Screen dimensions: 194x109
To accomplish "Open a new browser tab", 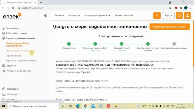I will (x=41, y=2).
